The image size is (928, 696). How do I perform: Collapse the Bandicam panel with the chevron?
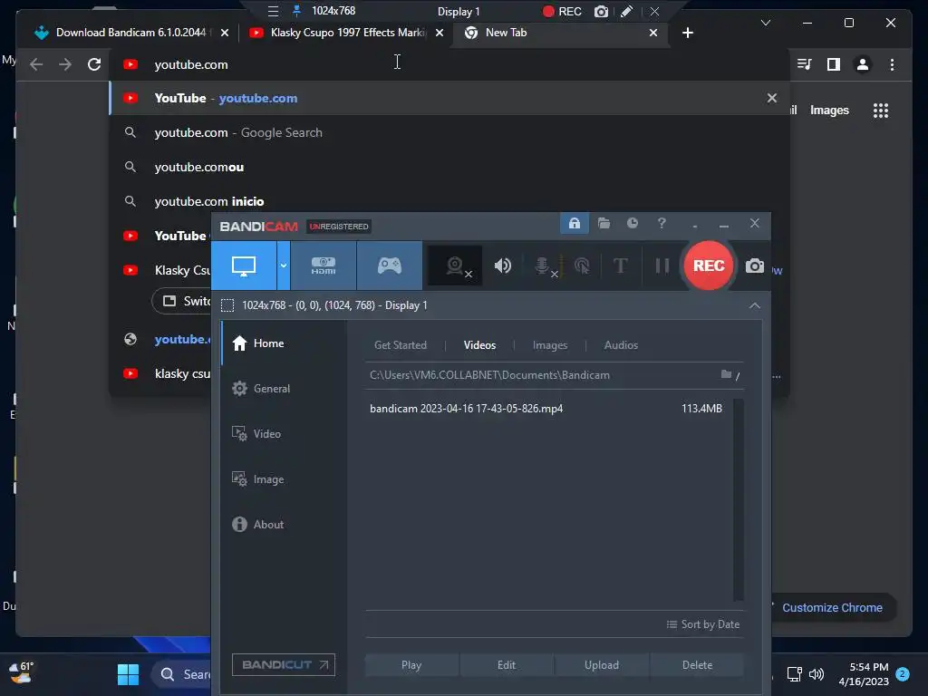pos(755,305)
